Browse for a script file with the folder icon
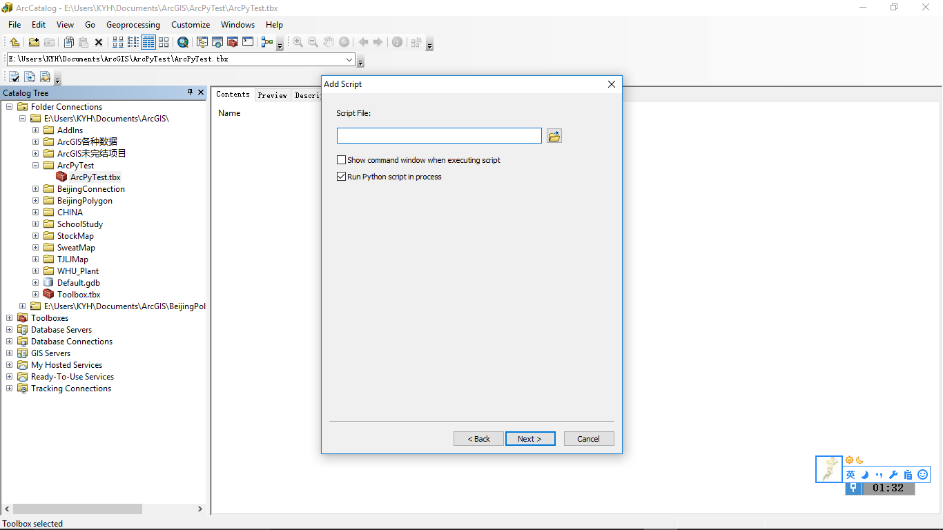943x530 pixels. (554, 136)
